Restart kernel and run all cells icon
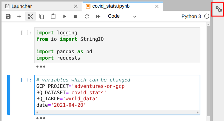 coord(98,16)
